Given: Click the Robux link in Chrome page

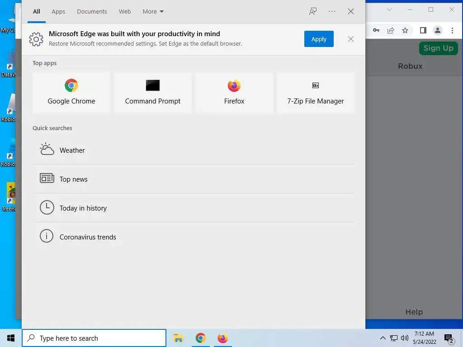Looking at the screenshot, I should click(410, 66).
